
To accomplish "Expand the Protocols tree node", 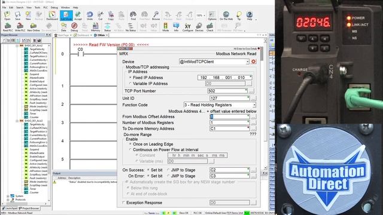I will point(8,199).
